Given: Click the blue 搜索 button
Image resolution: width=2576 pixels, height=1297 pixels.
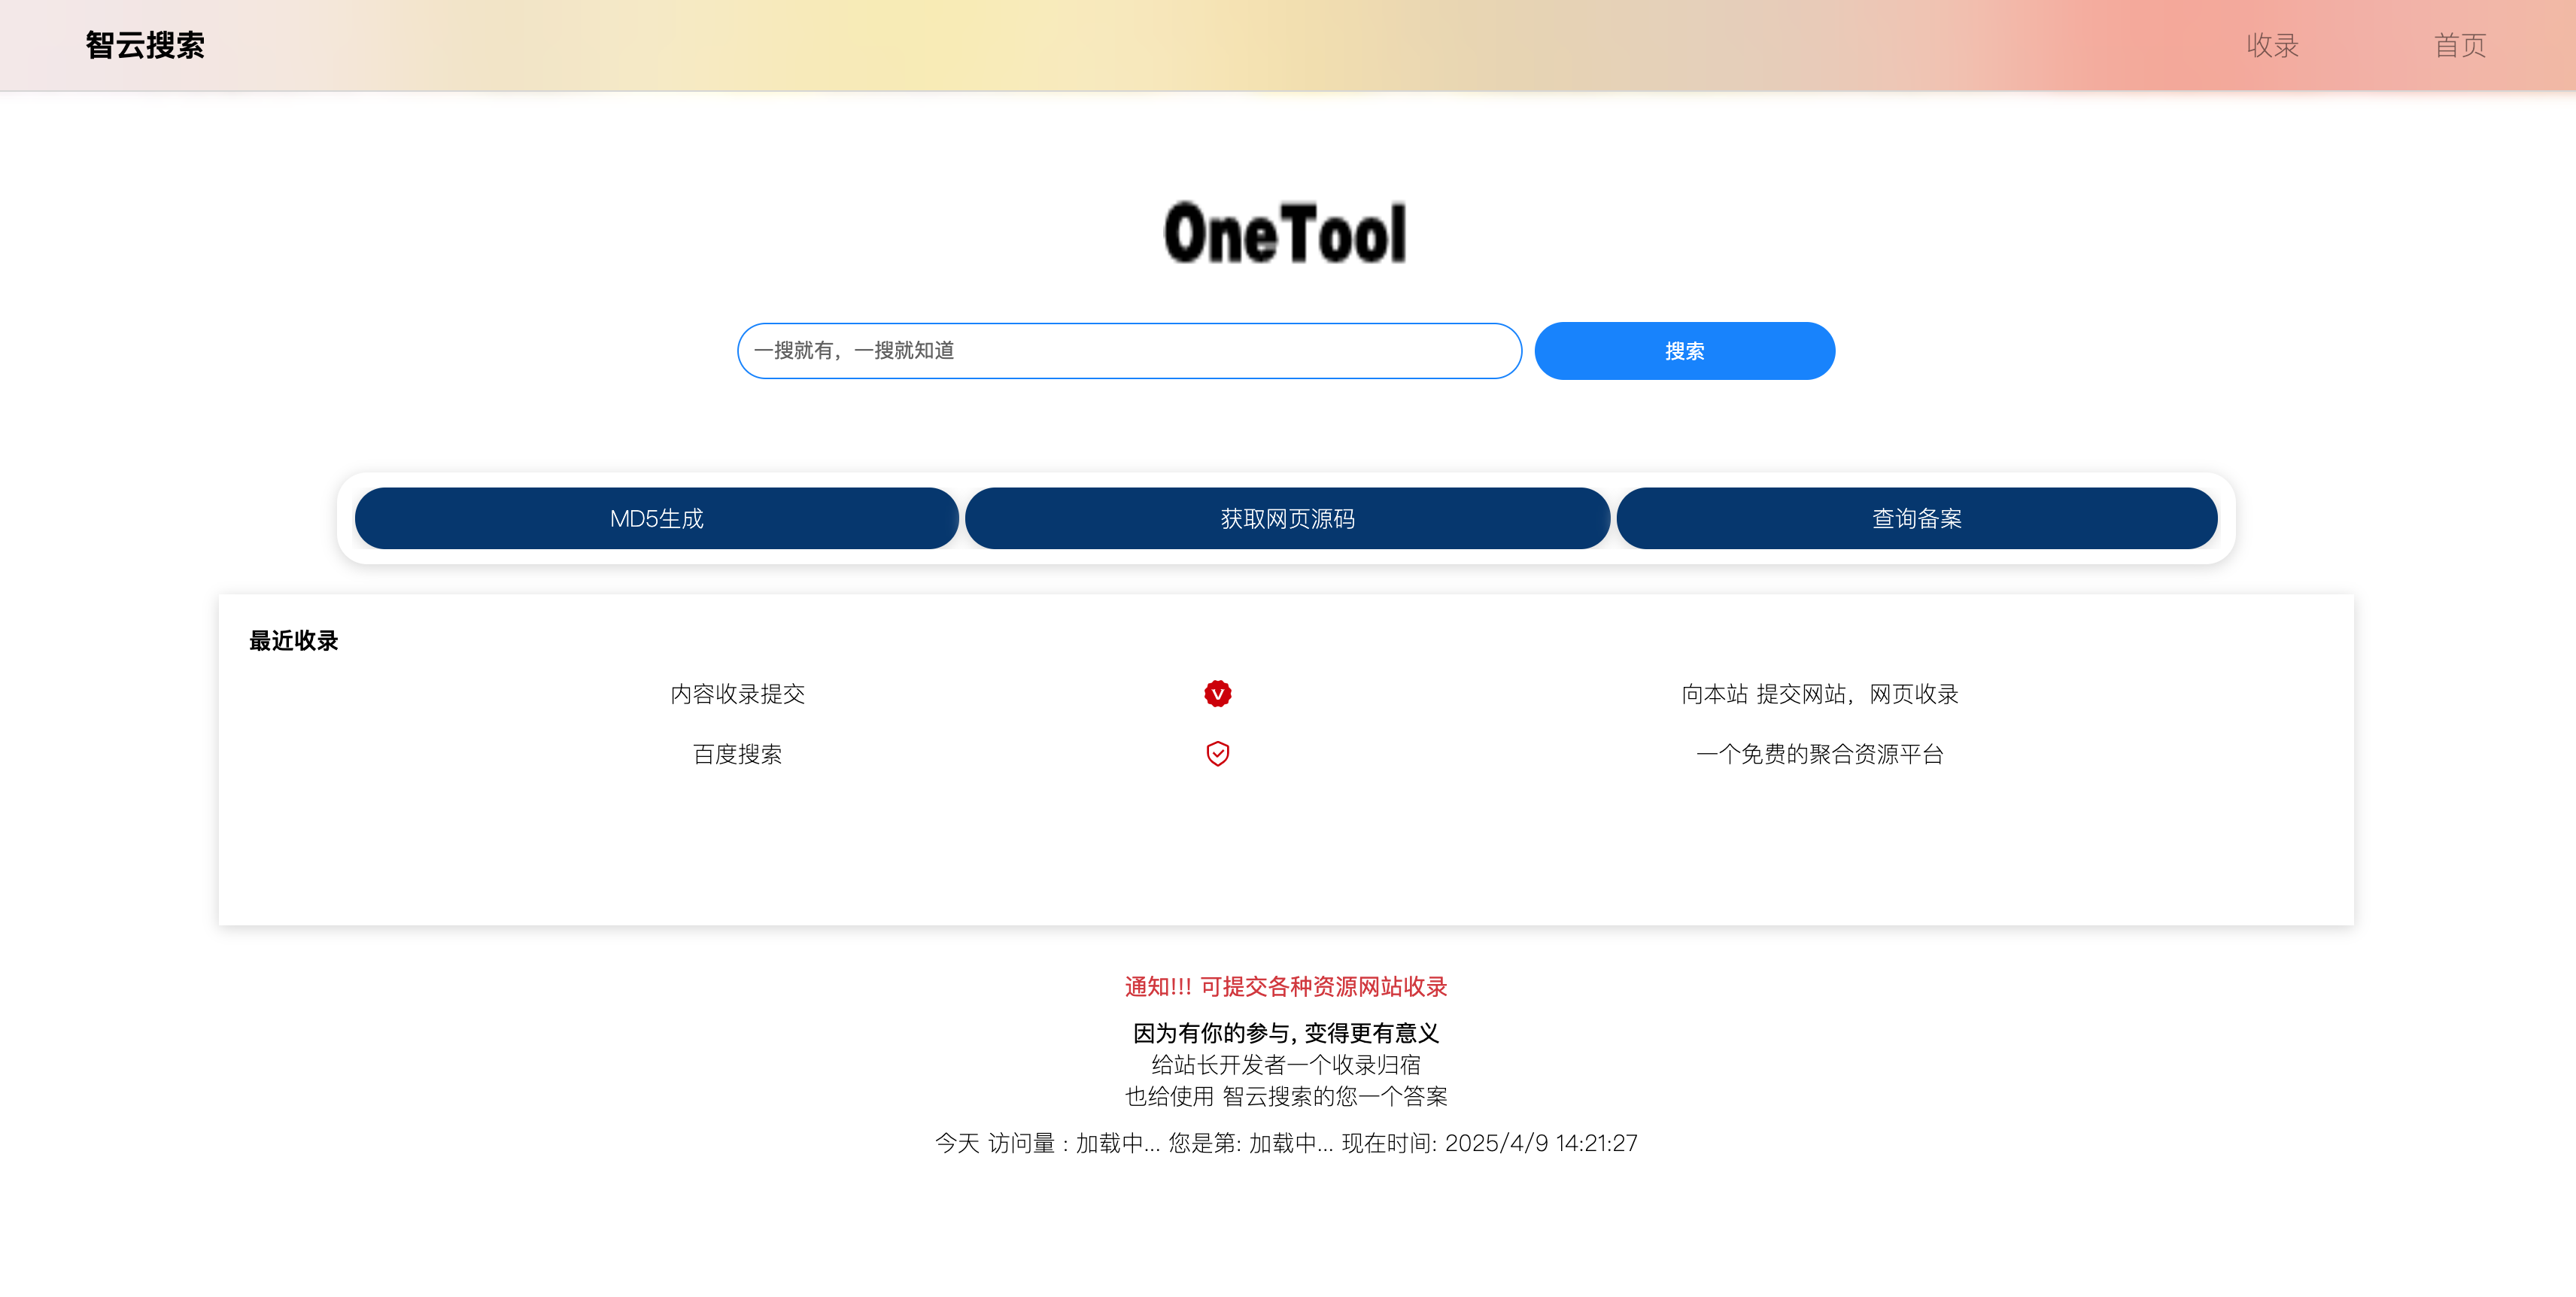Looking at the screenshot, I should (x=1684, y=351).
